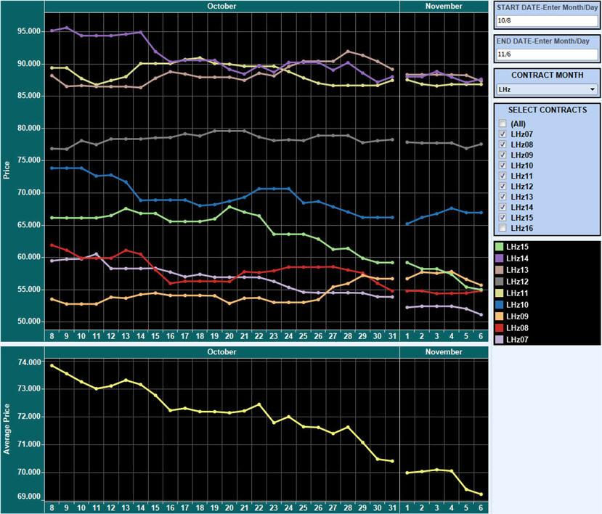Image resolution: width=602 pixels, height=514 pixels.
Task: Select the October header in the average price chart
Action: [222, 351]
